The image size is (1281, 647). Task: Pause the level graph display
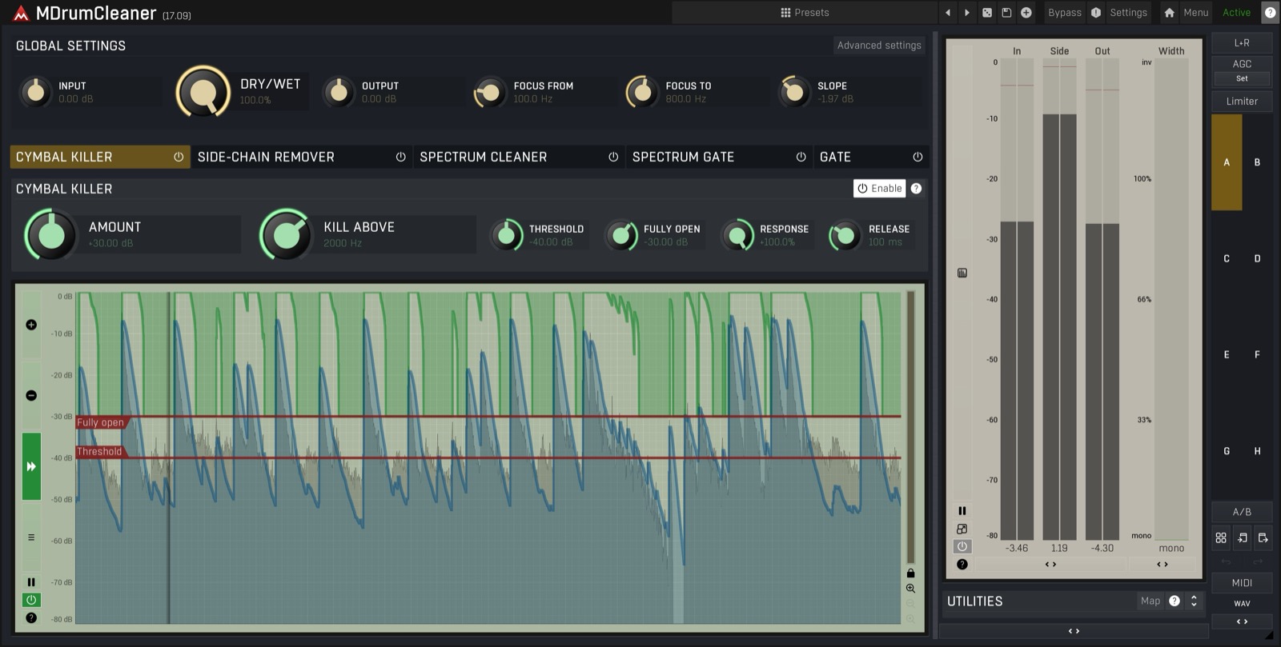coord(31,582)
